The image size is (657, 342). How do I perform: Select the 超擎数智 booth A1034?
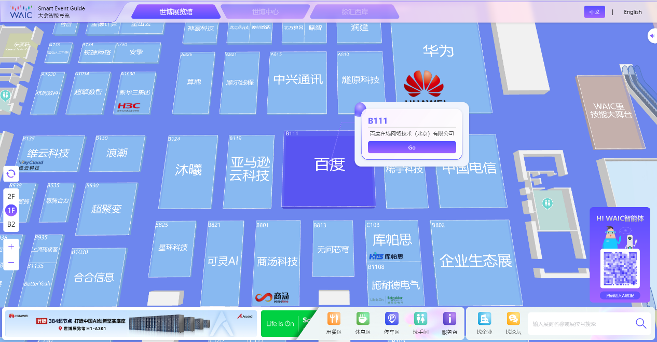coord(88,92)
